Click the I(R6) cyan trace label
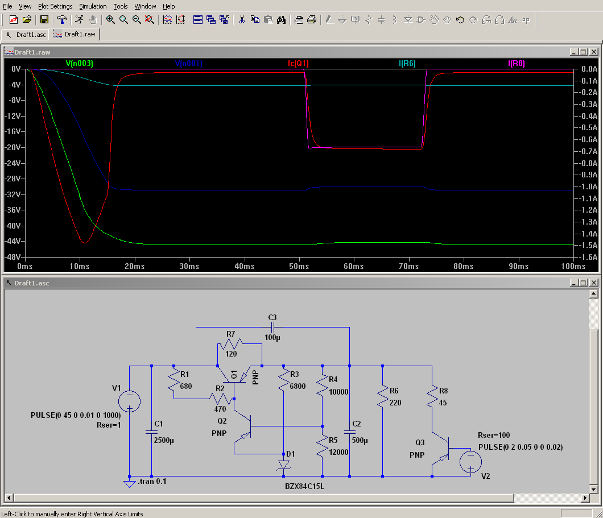The height and width of the screenshot is (518, 603). (407, 64)
